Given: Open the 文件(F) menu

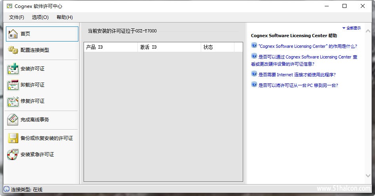Looking at the screenshot, I should coord(17,17).
